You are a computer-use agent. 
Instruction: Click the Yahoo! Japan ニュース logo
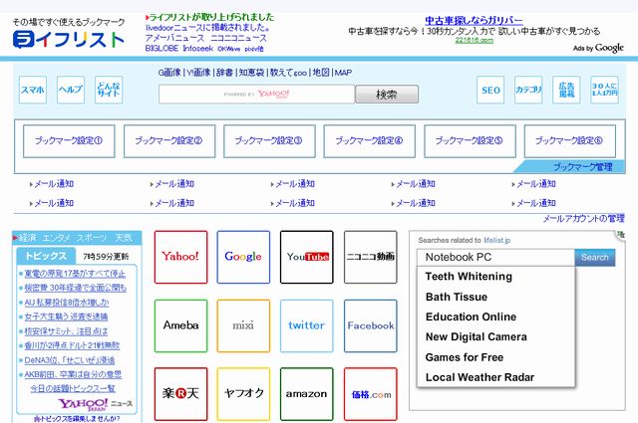[96, 404]
